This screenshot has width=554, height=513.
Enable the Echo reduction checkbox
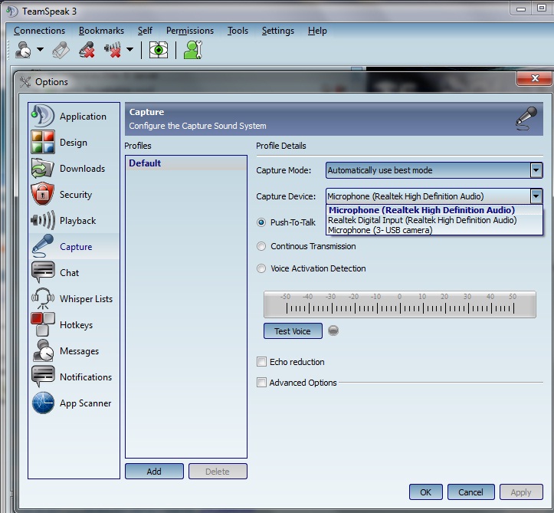[261, 362]
